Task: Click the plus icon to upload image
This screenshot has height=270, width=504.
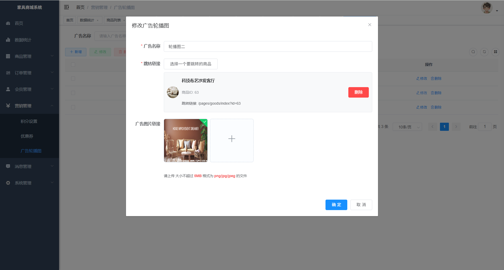Action: point(232,139)
